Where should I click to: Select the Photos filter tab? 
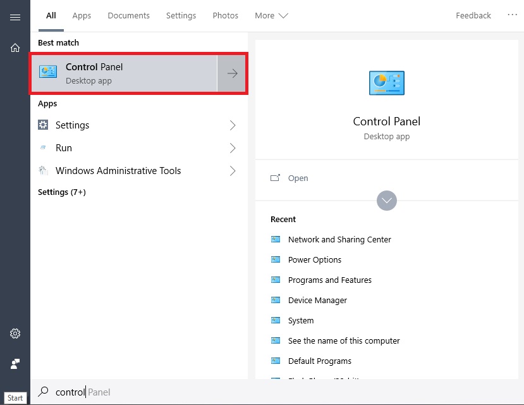click(x=225, y=16)
